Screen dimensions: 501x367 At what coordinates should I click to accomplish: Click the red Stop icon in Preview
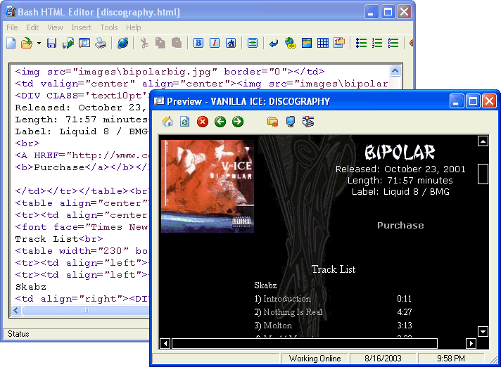tap(203, 122)
